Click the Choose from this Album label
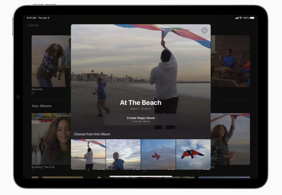 [x=92, y=134]
